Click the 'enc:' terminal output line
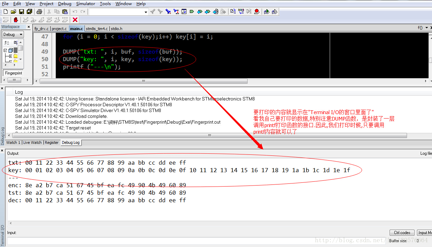This screenshot has height=247, width=432. pos(97,185)
